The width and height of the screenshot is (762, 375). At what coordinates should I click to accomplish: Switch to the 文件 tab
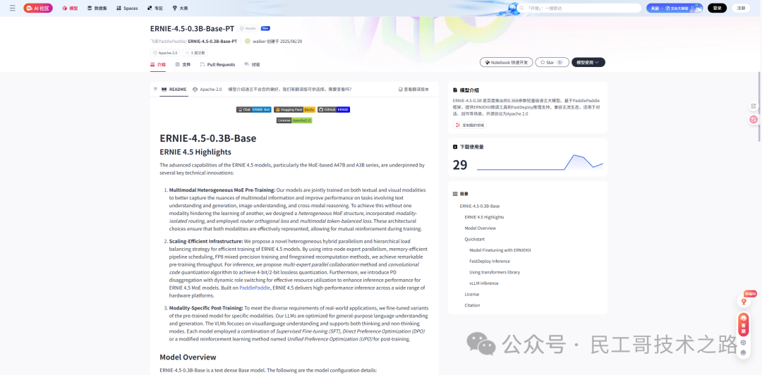point(183,65)
